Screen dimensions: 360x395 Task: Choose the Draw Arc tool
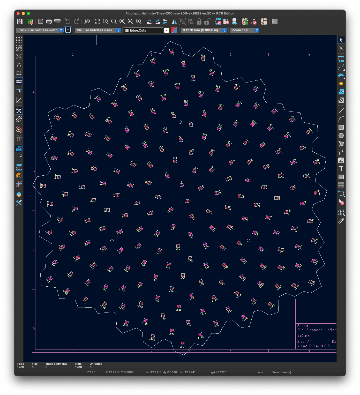tap(341, 119)
